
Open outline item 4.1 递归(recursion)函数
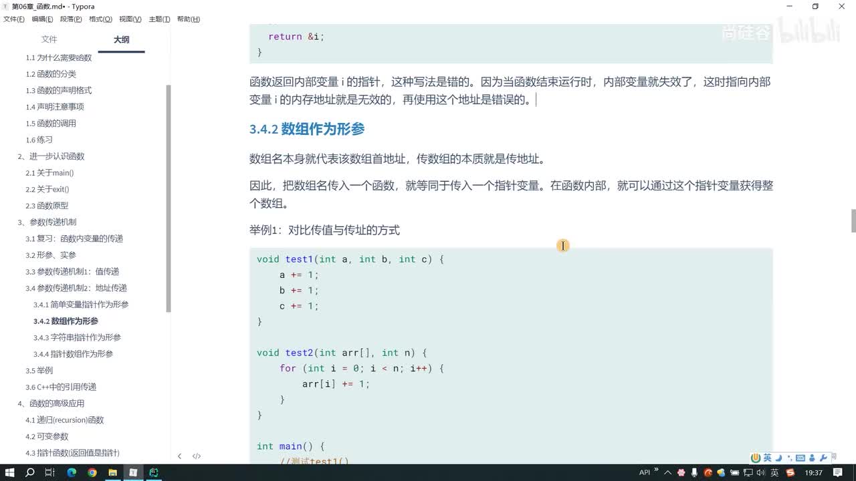point(65,420)
